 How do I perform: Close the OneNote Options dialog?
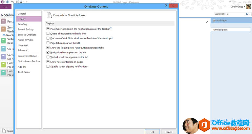coord(173,6)
